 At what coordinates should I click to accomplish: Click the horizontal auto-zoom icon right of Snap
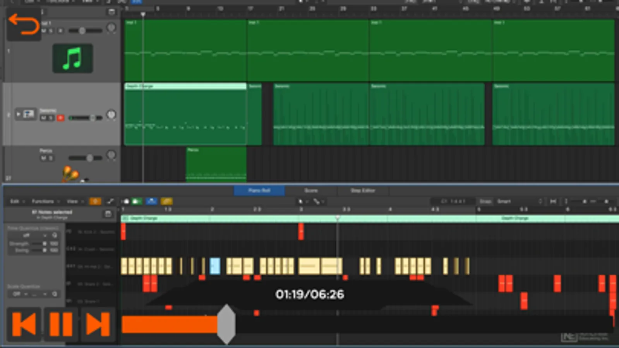pos(553,201)
